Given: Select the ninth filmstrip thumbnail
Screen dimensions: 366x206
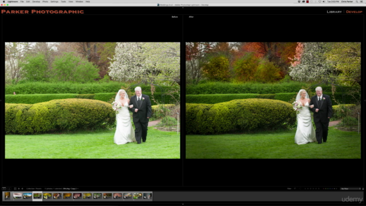Looking at the screenshot, I should point(87,196).
